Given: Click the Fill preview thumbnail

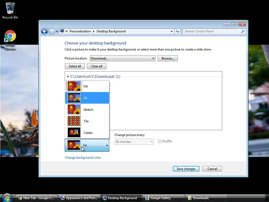Looking at the screenshot, I should click(x=74, y=86).
